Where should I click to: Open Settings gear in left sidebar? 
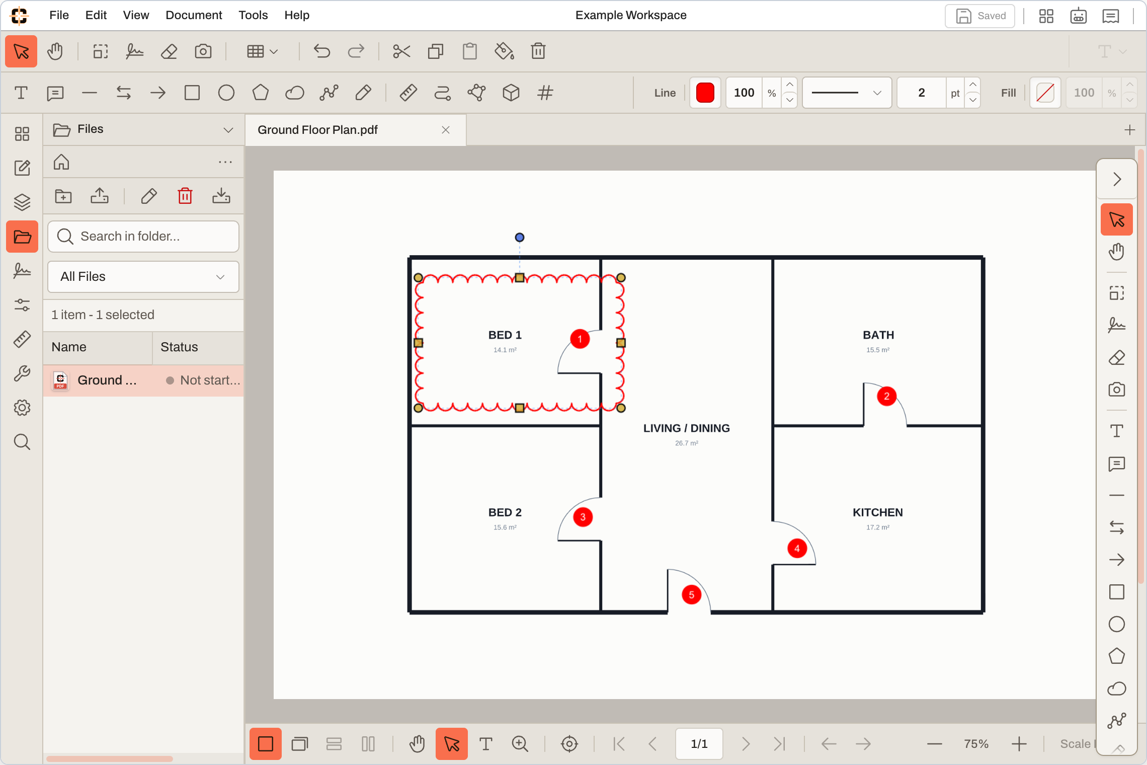[22, 408]
